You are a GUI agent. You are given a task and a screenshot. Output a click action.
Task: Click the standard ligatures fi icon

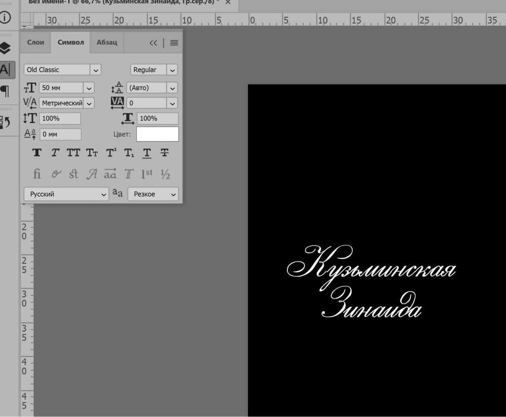[37, 174]
